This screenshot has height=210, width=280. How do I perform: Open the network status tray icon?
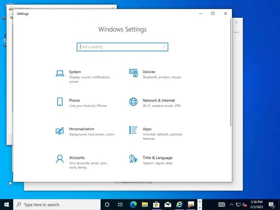click(238, 205)
